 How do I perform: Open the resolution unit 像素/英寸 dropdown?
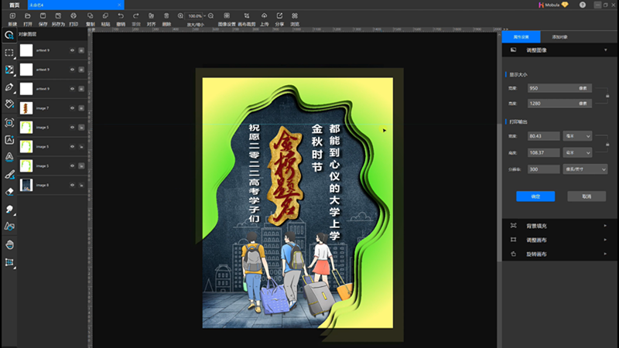[x=585, y=169]
